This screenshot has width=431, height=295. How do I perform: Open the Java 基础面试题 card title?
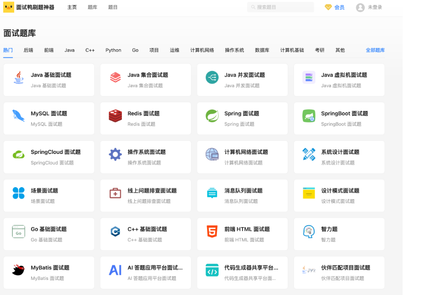51,75
